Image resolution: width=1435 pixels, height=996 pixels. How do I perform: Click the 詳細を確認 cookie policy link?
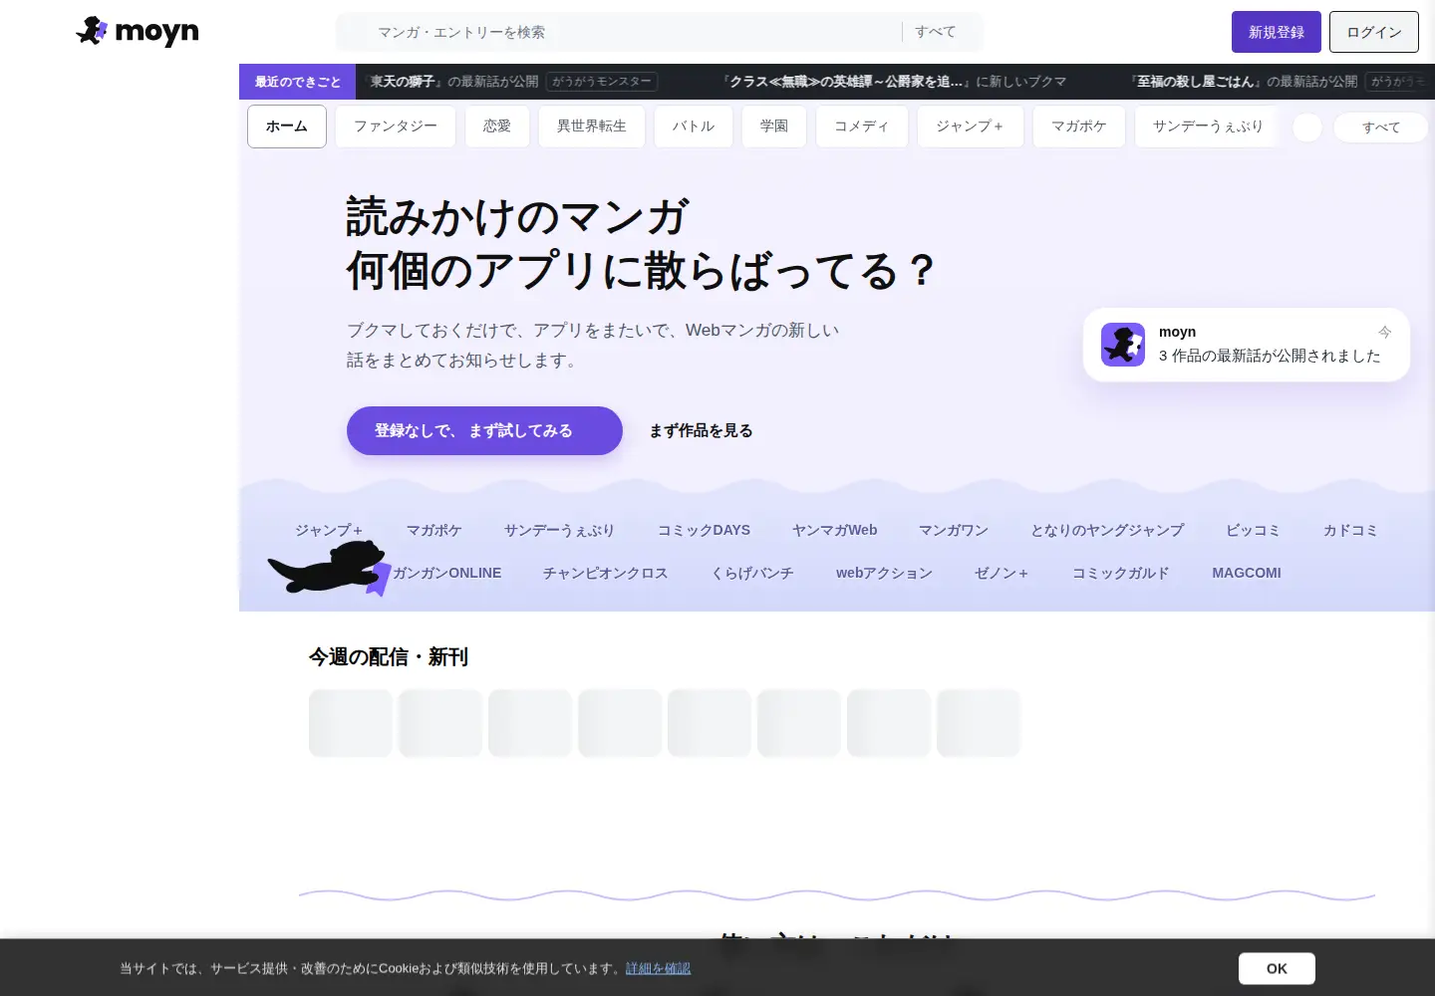[658, 968]
